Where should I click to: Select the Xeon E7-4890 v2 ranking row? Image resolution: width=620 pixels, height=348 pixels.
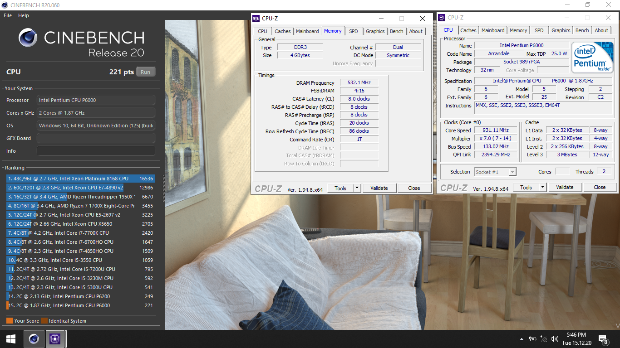81,188
